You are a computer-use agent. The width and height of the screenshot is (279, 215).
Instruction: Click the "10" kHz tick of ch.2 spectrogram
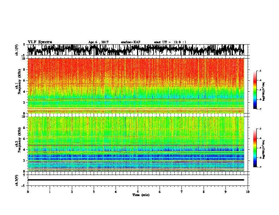pos(24,117)
